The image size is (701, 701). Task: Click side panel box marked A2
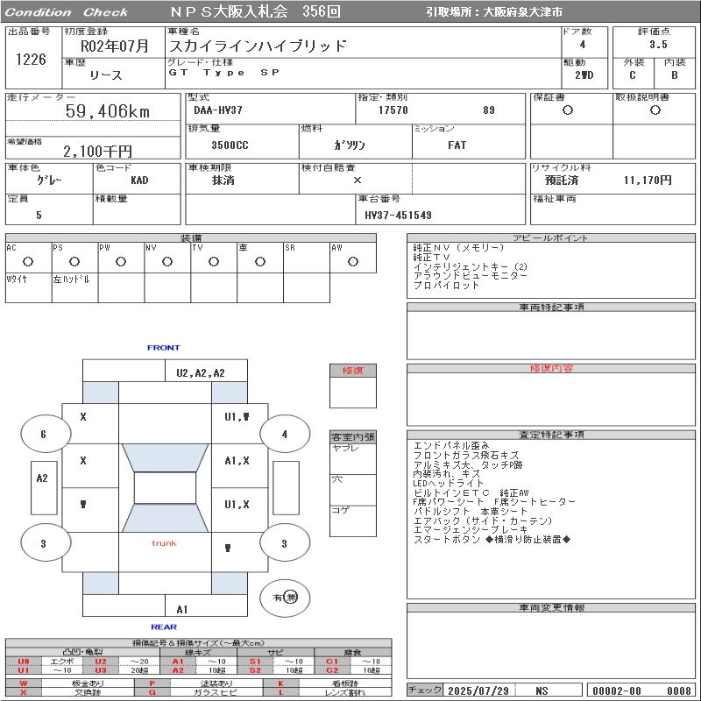click(44, 488)
